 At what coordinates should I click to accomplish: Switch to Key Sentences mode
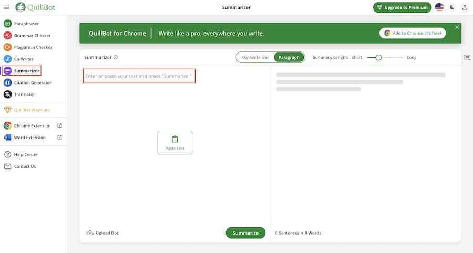tap(255, 57)
